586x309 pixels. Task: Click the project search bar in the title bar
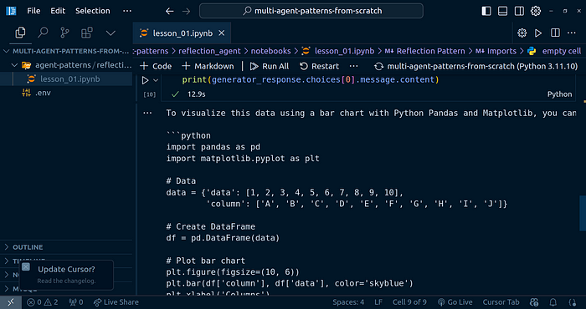pos(311,11)
